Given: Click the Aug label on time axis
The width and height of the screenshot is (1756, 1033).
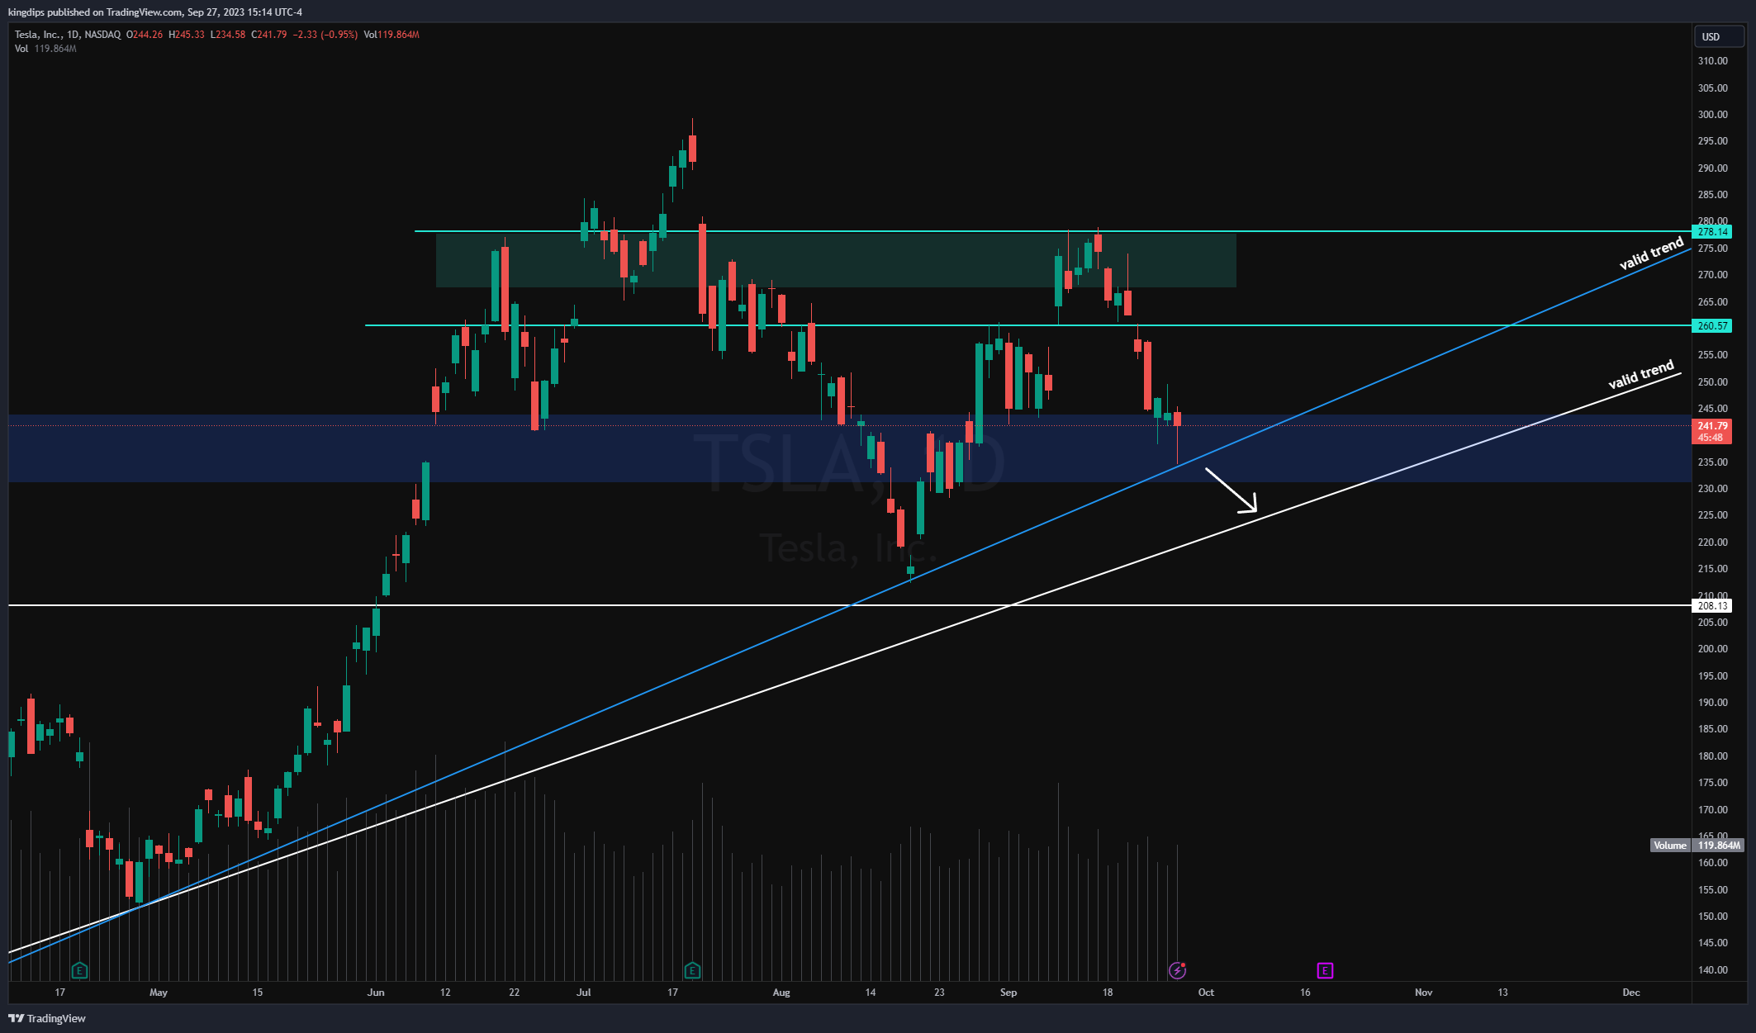Looking at the screenshot, I should 781,993.
